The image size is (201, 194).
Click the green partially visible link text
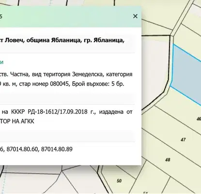pyautogui.click(x=1, y=62)
